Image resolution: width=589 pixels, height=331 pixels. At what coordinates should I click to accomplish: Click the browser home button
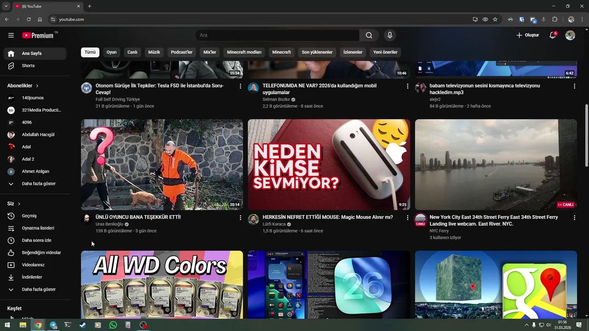point(40,19)
